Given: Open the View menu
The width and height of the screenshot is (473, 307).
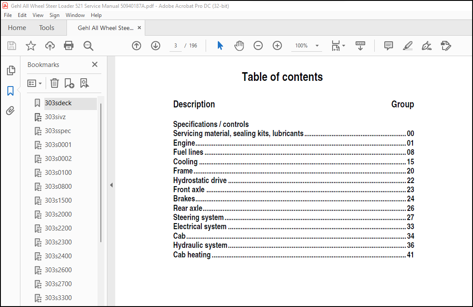Looking at the screenshot, I should 38,15.
